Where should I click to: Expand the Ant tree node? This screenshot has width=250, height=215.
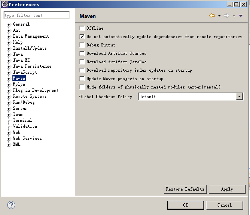coord(9,30)
